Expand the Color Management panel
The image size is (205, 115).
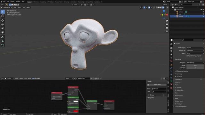tap(181, 107)
